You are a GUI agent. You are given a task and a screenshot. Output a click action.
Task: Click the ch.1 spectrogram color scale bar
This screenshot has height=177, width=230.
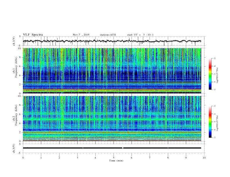pos(210,74)
